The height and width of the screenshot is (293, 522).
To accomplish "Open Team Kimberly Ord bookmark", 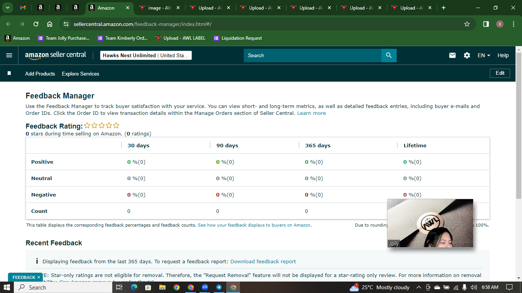I will point(123,38).
